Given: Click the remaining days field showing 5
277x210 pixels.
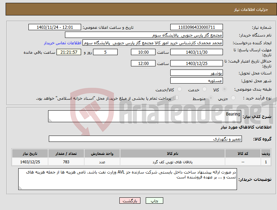Looking at the screenshot, I should pyautogui.click(x=105, y=52).
